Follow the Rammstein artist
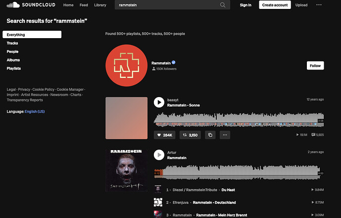Screen dimensions: 341x218 coord(315,65)
